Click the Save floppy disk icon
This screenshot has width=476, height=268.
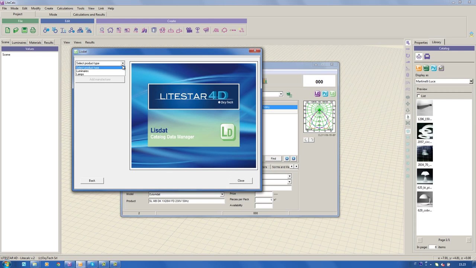tap(25, 30)
